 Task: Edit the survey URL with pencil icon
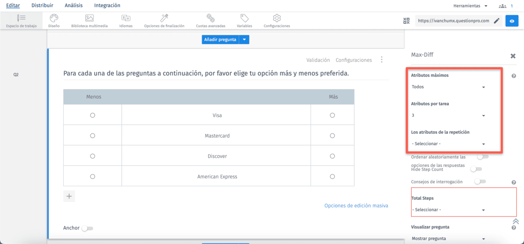pyautogui.click(x=496, y=21)
